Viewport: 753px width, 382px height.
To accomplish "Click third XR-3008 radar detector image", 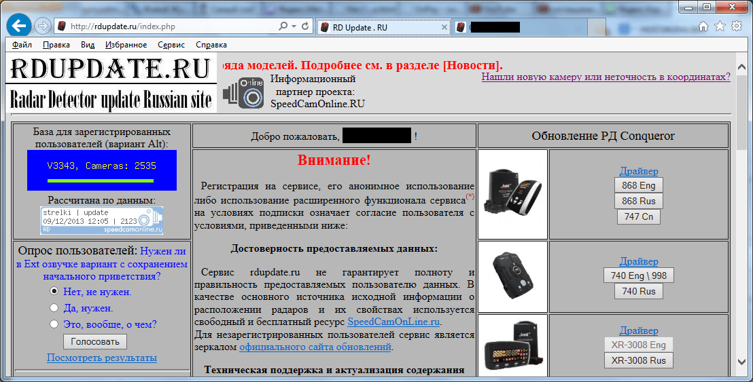I will [512, 345].
